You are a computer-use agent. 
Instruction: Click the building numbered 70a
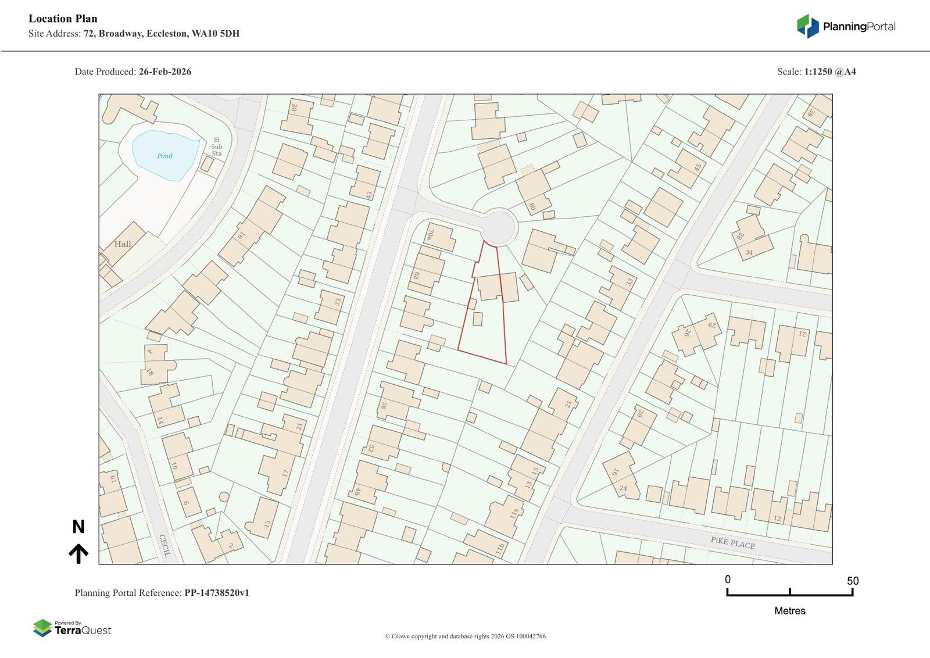tap(441, 237)
